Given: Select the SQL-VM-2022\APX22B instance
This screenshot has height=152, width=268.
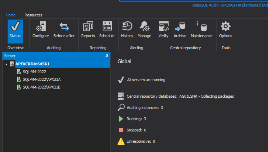Looking at the screenshot, I should [x=41, y=87].
